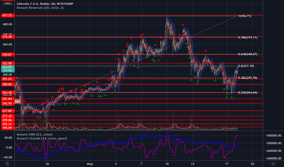Viewport: 284px width, 167px height.
Task: Click the 280.80 price level label
Action: click(x=7, y=84)
